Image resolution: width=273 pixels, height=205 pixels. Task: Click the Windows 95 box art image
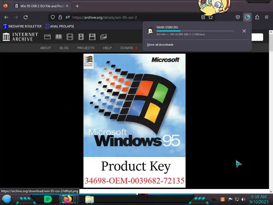tap(134, 105)
